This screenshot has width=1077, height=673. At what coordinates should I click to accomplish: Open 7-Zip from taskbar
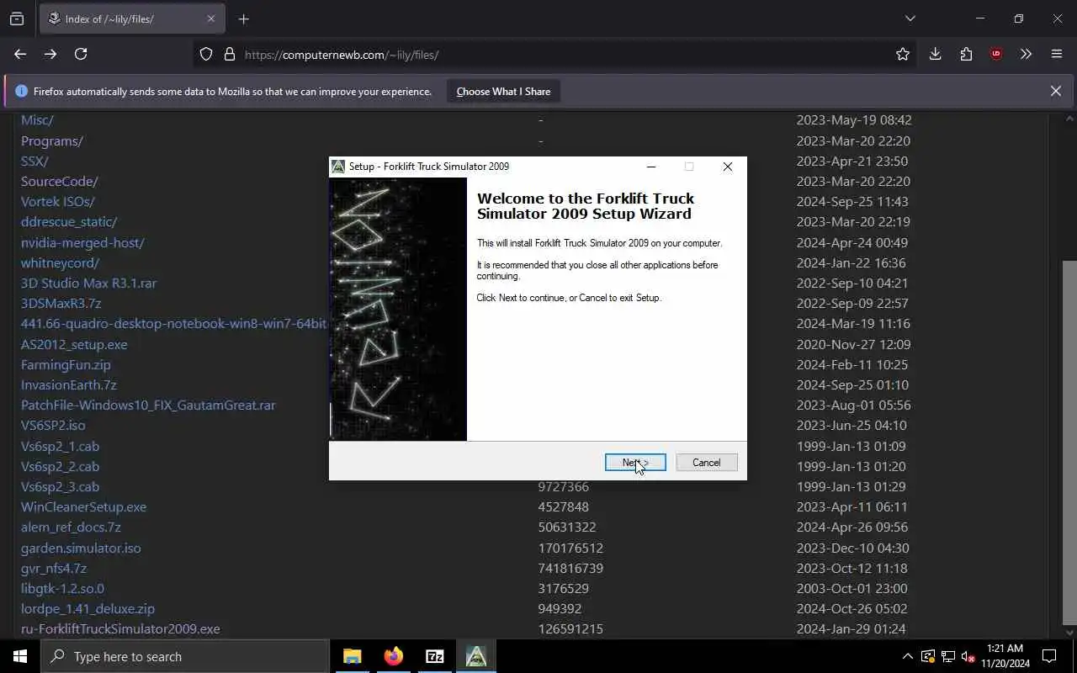coord(435,656)
